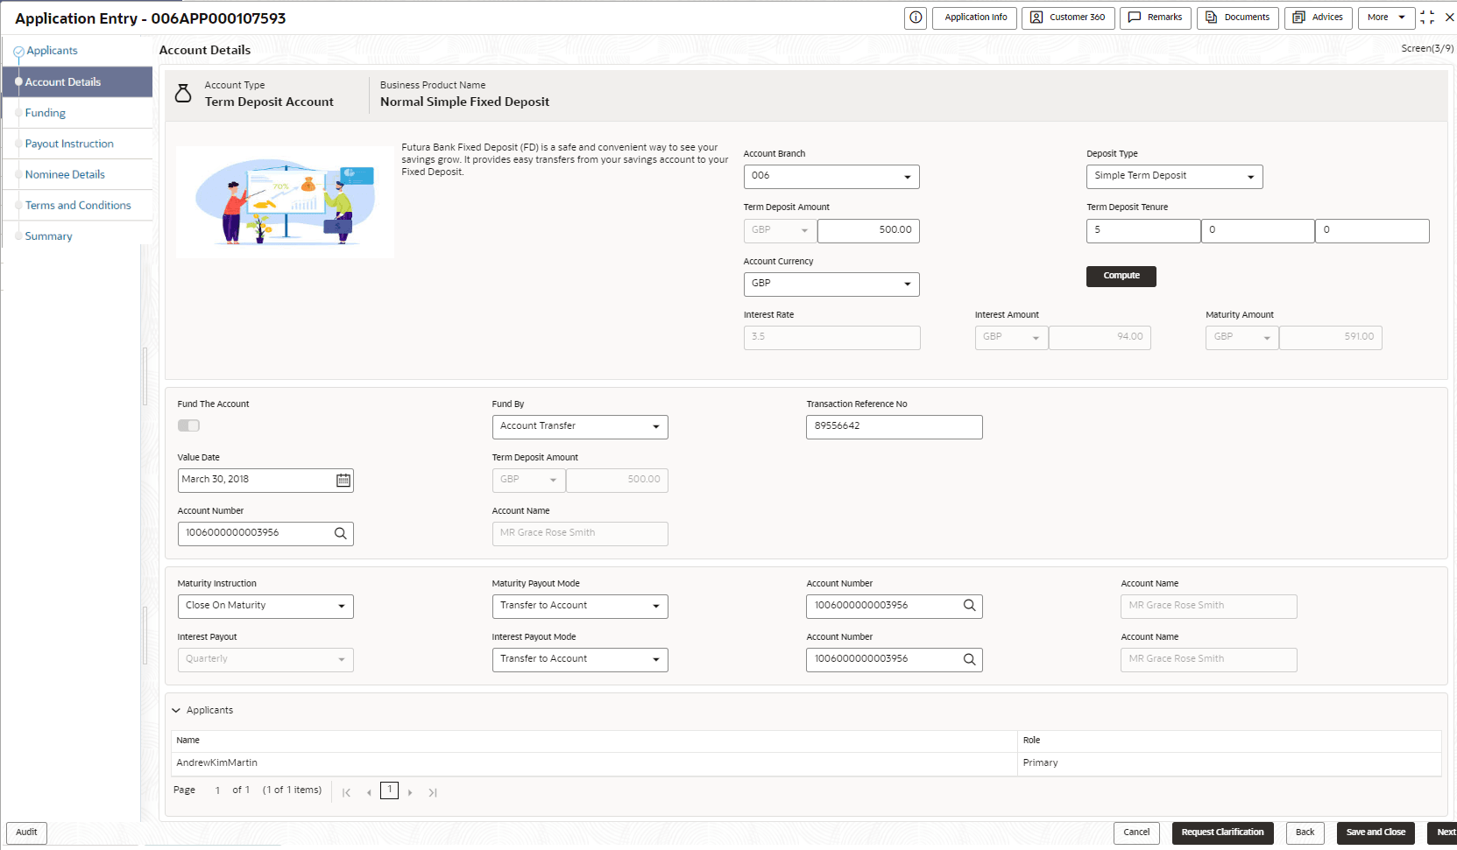Go to Funding step
Viewport: 1457px width, 850px height.
click(46, 113)
